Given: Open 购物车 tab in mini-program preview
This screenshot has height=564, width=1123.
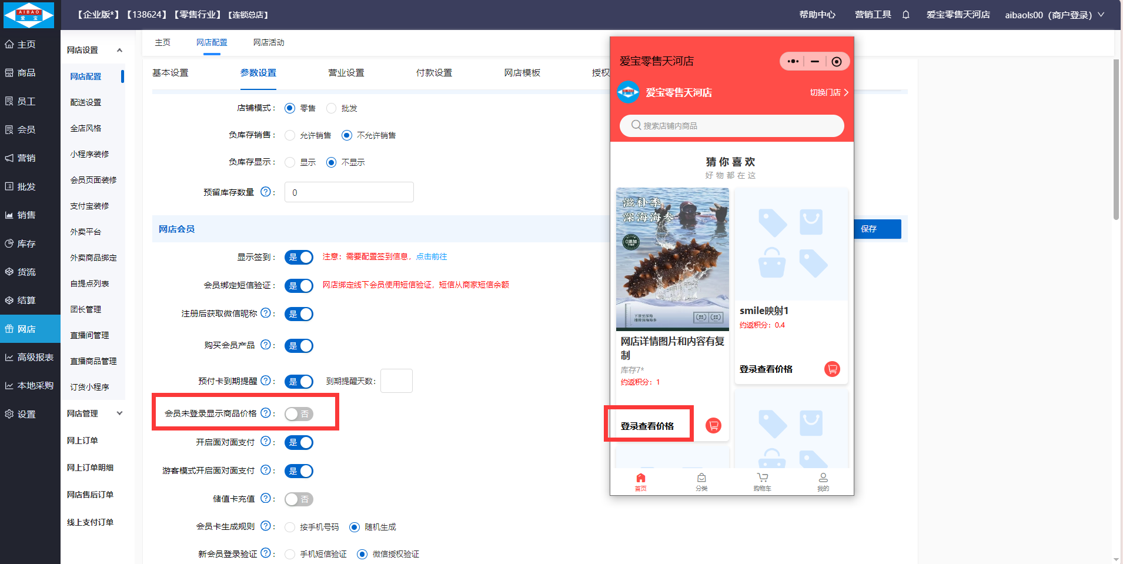Looking at the screenshot, I should (x=762, y=481).
